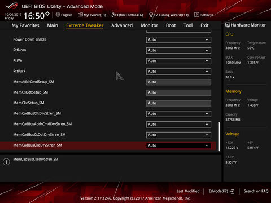Expand the MemCadBusClkDrvStren_SM dropdown
The image size is (271, 203).
pyautogui.click(x=178, y=114)
